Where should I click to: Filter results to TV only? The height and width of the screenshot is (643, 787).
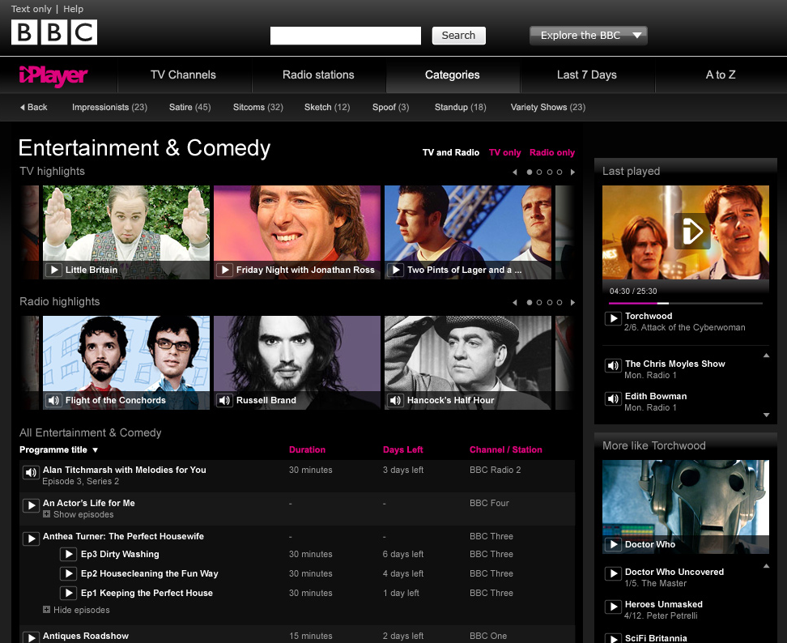point(504,152)
